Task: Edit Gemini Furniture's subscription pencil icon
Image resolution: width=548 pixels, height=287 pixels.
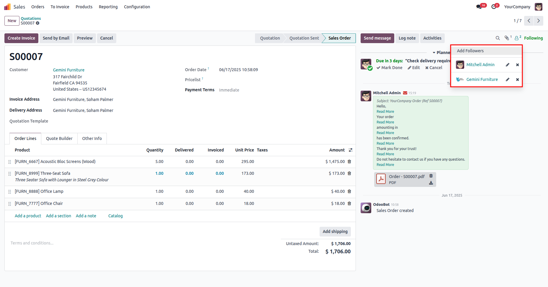Action: coord(508,79)
